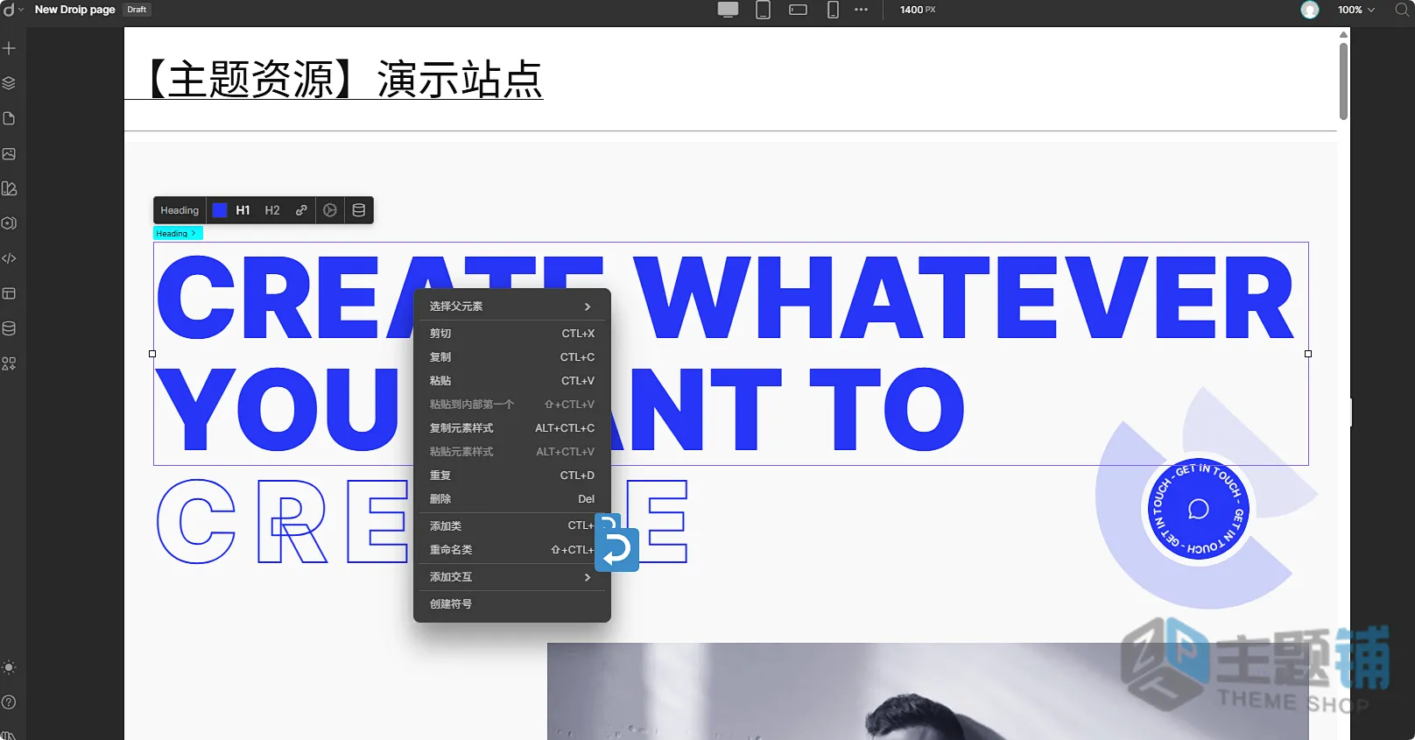Add a link using the chain icon

tap(301, 210)
